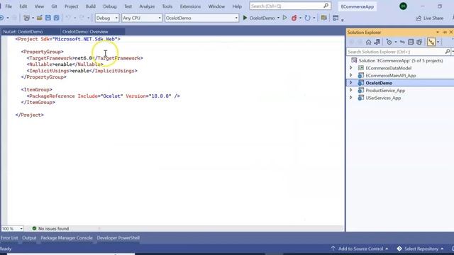
Task: Click the Solution Explorer search magnifier icon
Action: tap(448, 52)
